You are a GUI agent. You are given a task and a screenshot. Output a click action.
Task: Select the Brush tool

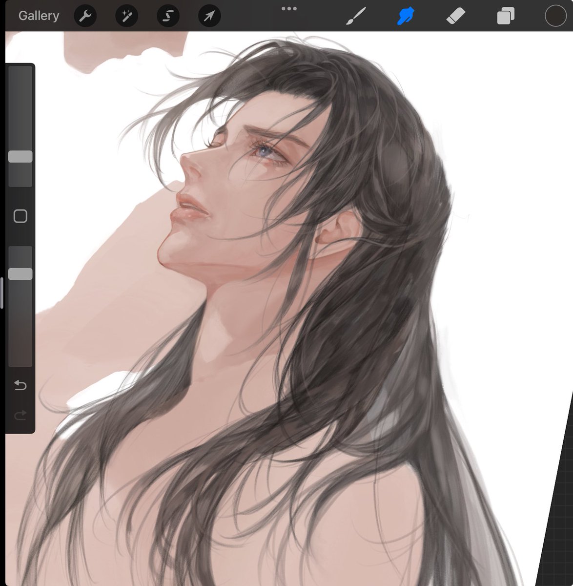click(356, 16)
